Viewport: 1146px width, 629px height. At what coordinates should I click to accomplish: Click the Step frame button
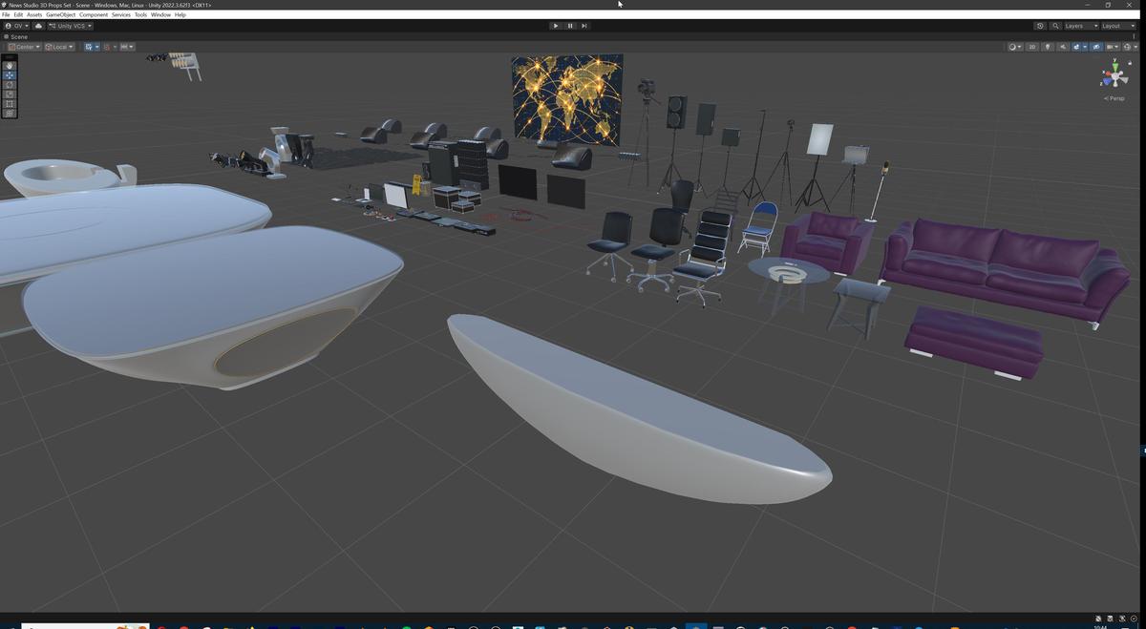(x=584, y=26)
